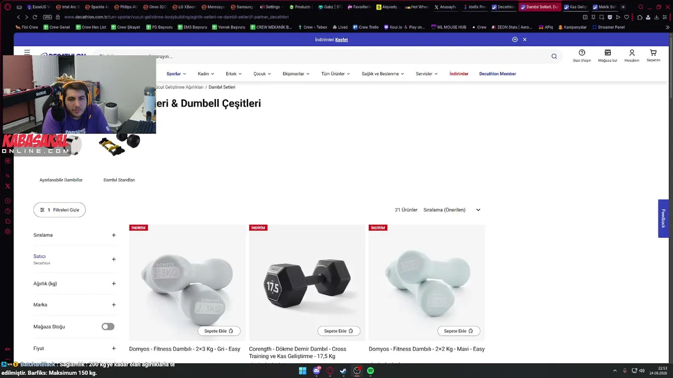Open the Dambıl Standları category

click(119, 180)
